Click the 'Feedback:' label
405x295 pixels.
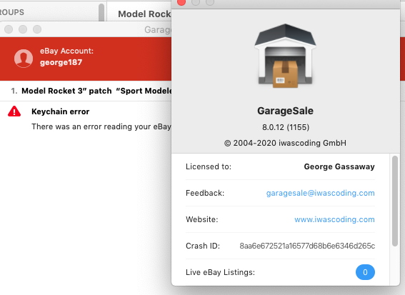tap(205, 193)
